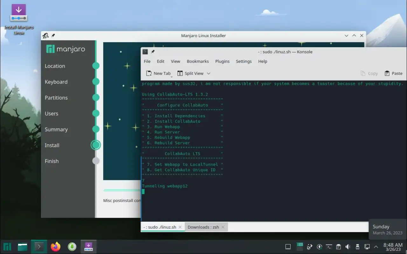Viewport: 407px width, 254px height.
Task: Click New Tab in Konsole toolbar
Action: tap(158, 73)
